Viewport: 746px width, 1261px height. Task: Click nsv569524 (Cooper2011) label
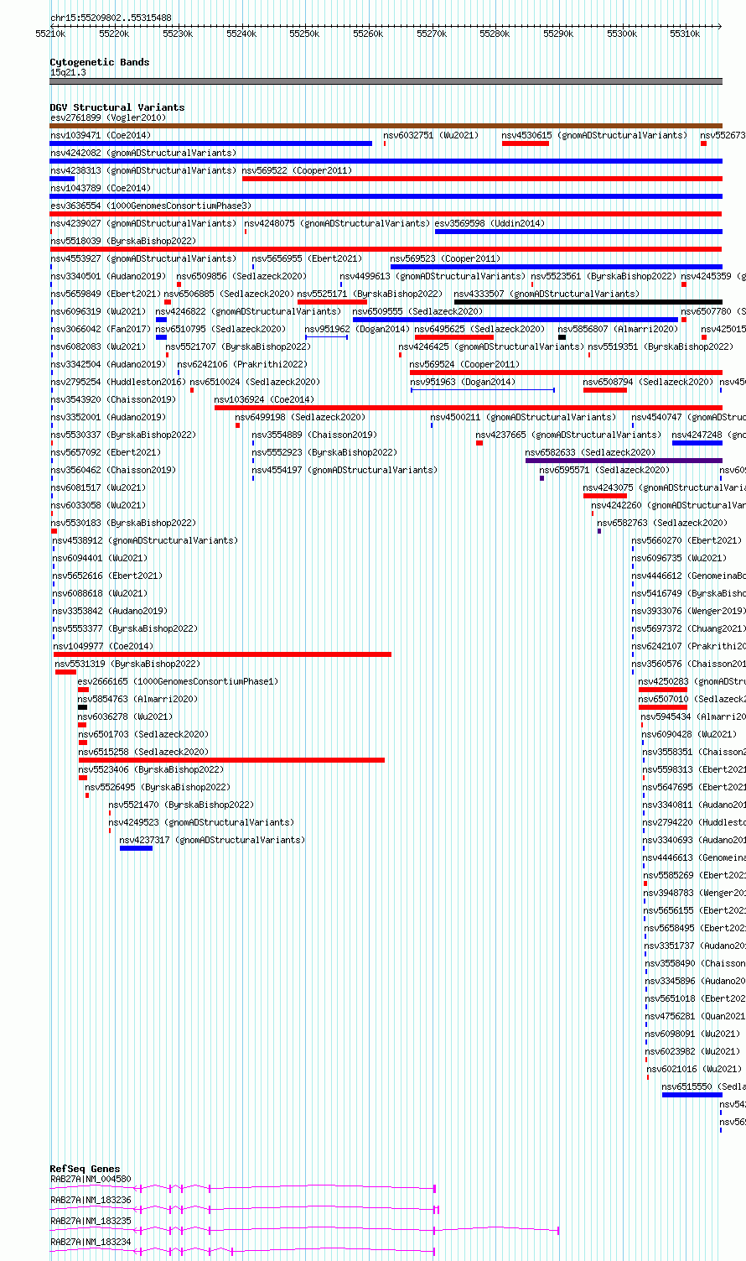[x=464, y=364]
